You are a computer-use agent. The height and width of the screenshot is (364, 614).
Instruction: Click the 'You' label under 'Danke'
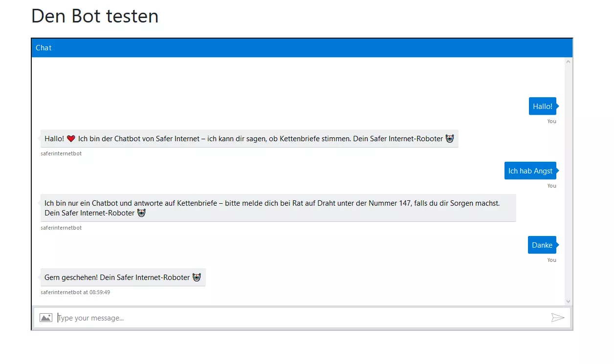coord(551,260)
